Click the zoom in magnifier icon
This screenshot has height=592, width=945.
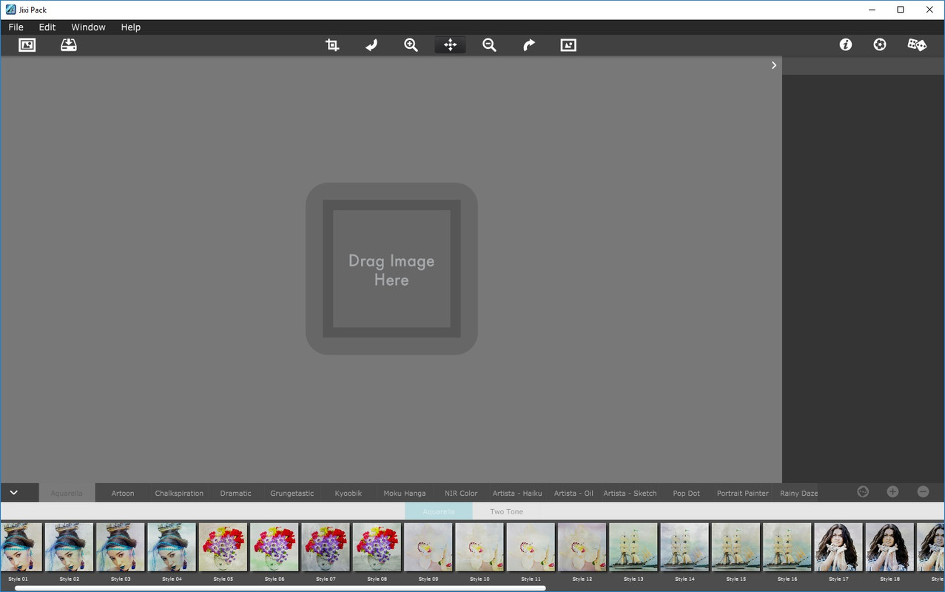[411, 45]
